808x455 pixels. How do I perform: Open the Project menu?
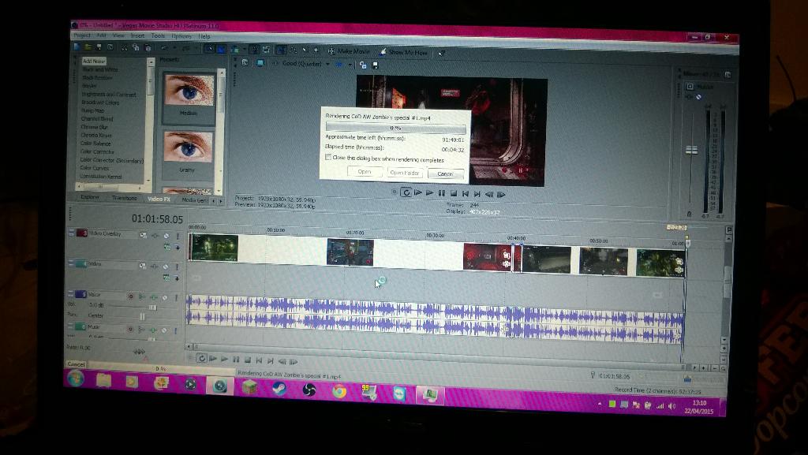[x=82, y=35]
